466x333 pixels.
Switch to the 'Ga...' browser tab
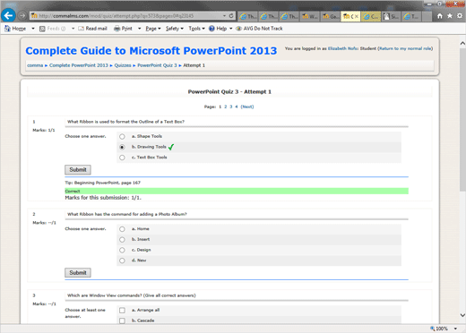point(331,16)
